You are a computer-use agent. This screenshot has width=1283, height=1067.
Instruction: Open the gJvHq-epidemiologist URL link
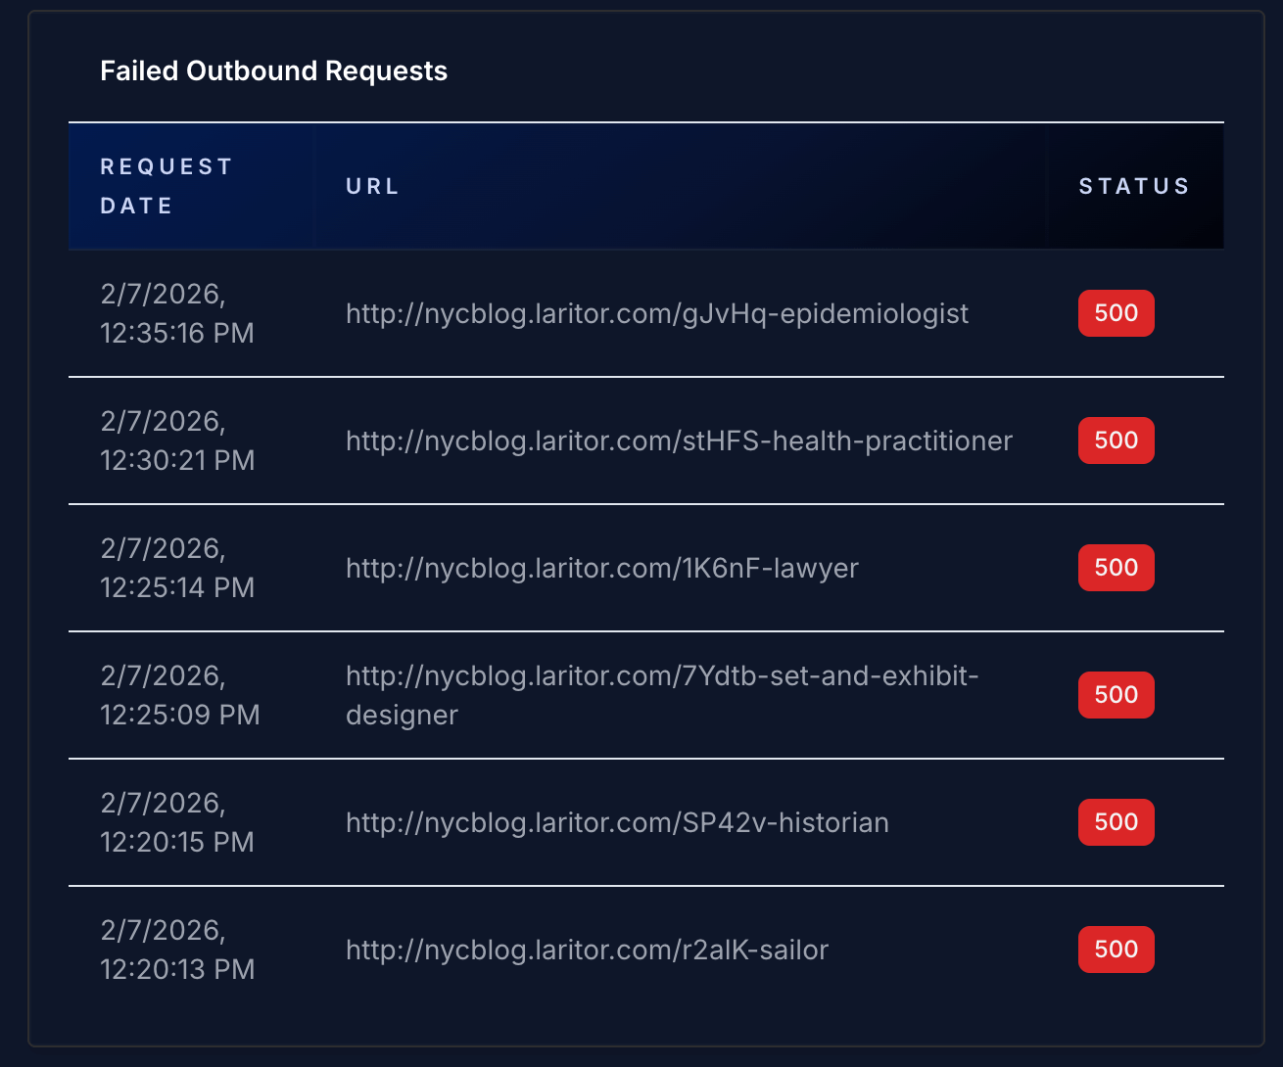pos(656,313)
